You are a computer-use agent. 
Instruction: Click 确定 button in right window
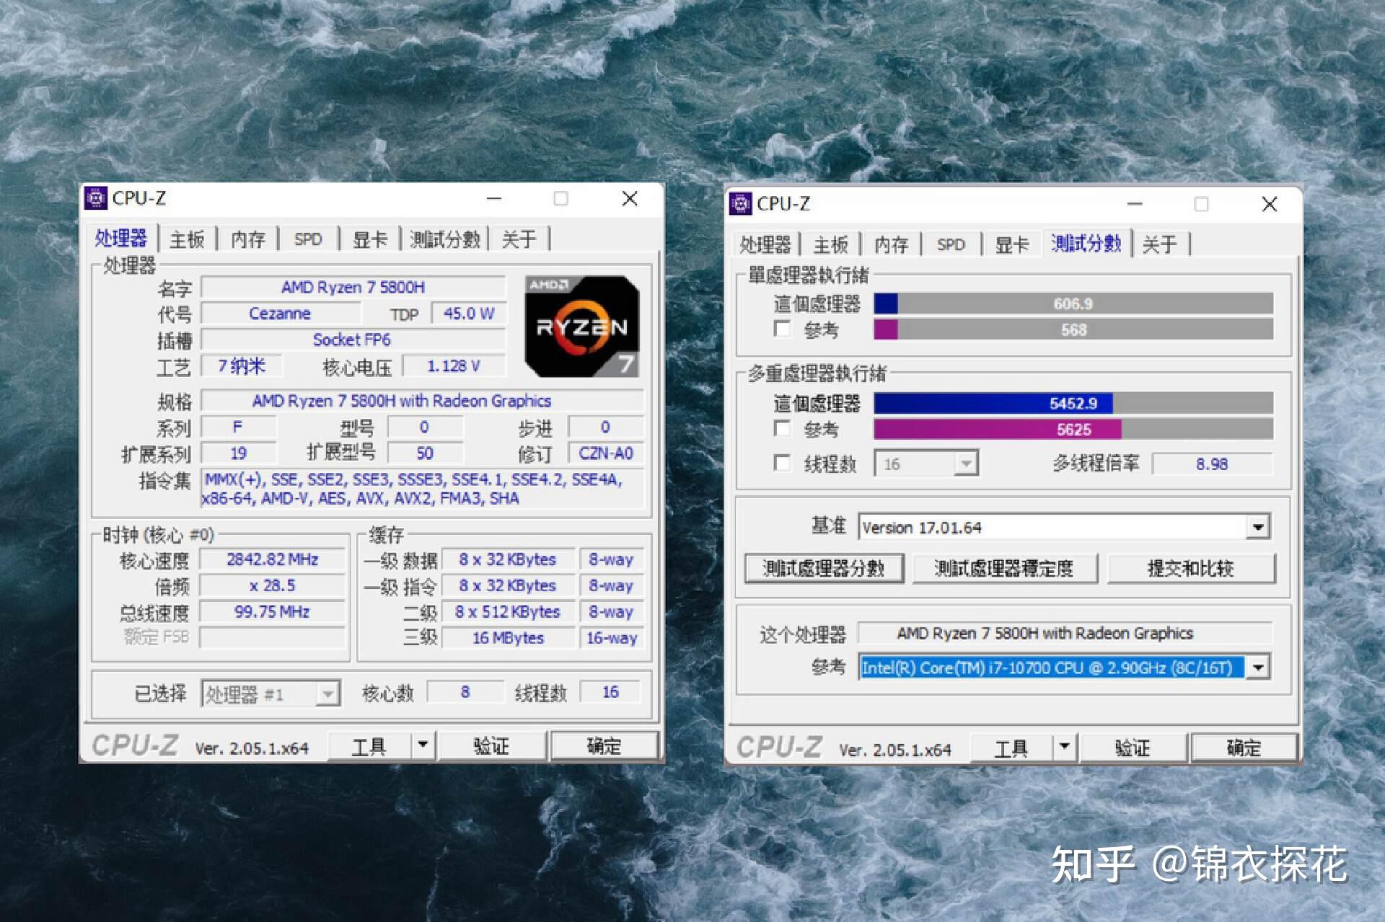click(1244, 748)
